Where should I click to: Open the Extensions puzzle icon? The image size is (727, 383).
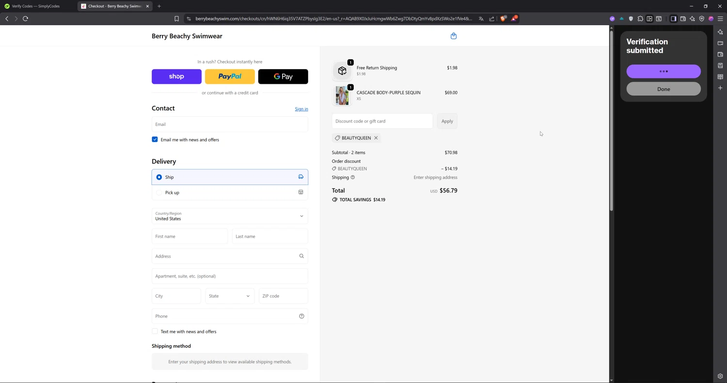coord(640,19)
